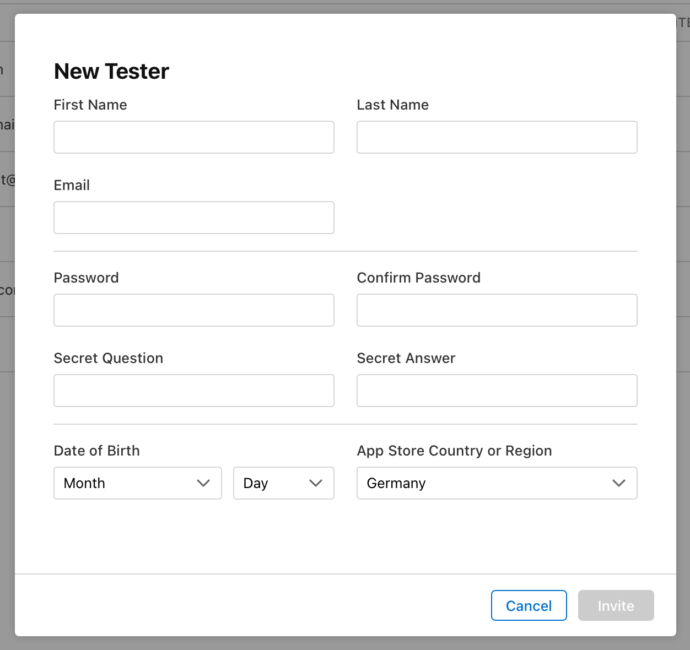Viewport: 690px width, 650px height.
Task: Focus the Last Name text field
Action: [x=497, y=137]
